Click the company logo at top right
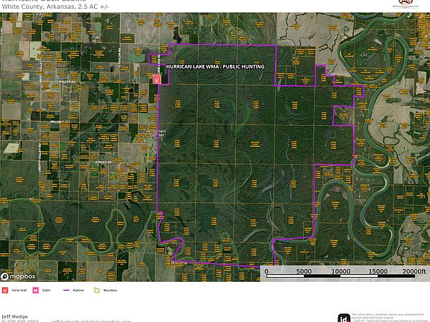Viewport: 430px width, 322px height. (x=405, y=4)
